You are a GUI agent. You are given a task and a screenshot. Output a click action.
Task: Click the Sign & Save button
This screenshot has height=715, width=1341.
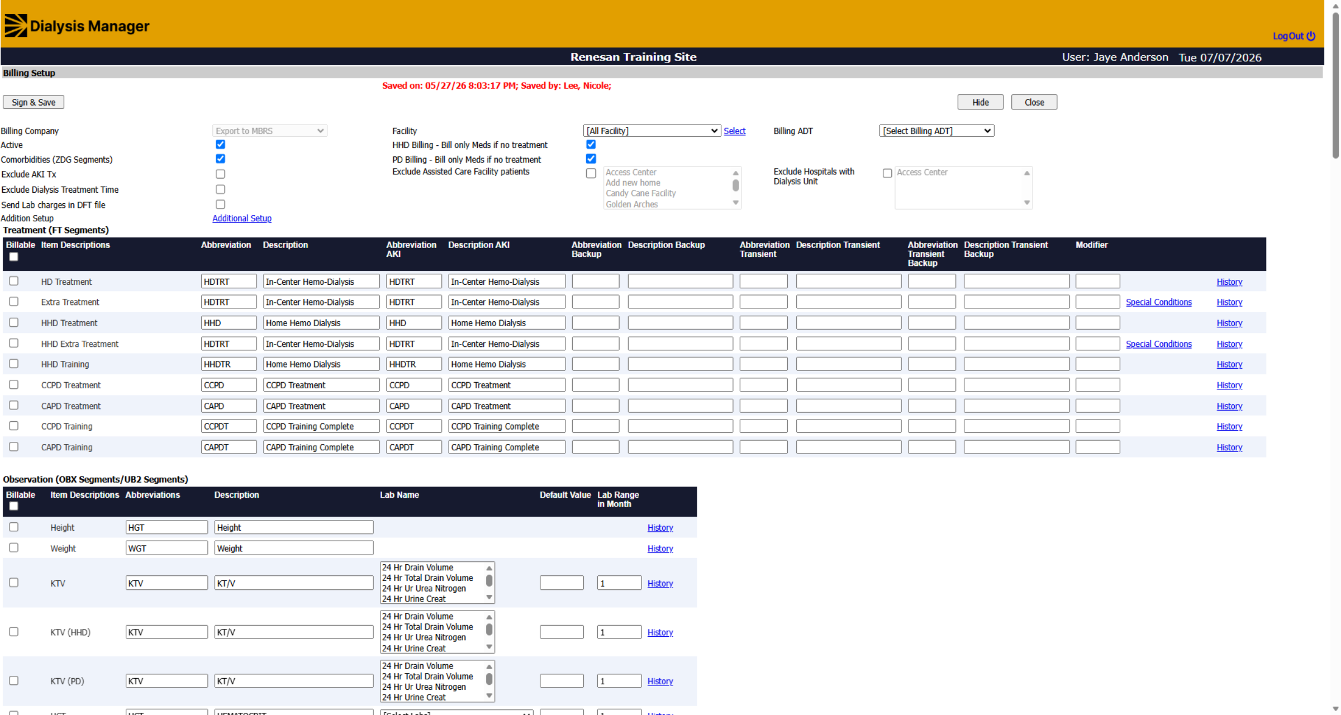point(34,102)
